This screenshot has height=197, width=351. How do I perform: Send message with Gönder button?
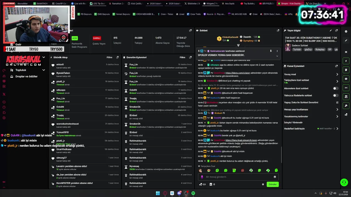click(x=273, y=184)
